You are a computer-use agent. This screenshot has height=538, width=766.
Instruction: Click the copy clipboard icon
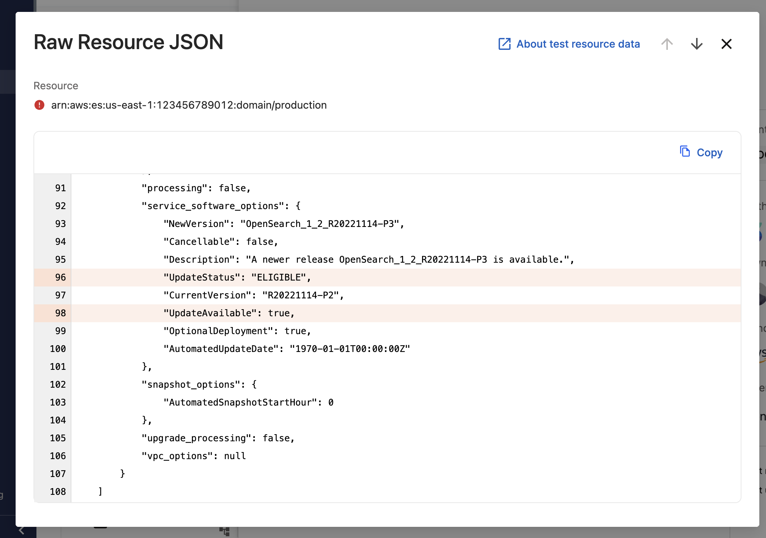click(685, 152)
